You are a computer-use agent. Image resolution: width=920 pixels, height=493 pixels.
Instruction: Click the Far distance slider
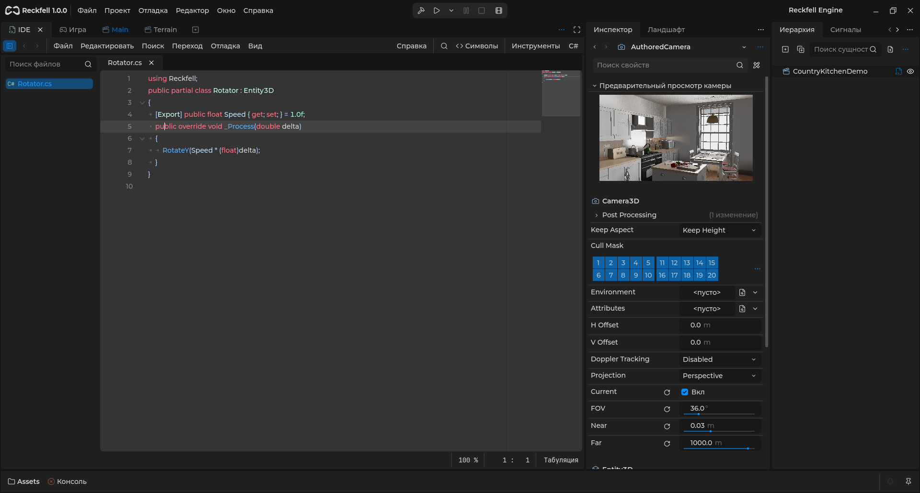click(x=720, y=448)
